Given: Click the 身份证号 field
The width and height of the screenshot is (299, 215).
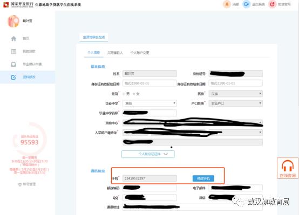Looking at the screenshot, I should 235,74.
